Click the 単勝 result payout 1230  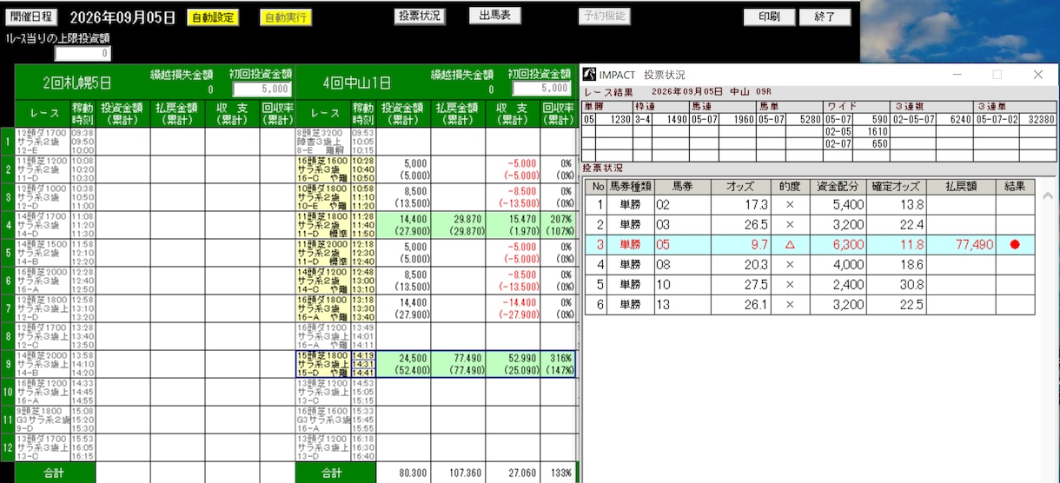[x=619, y=120]
